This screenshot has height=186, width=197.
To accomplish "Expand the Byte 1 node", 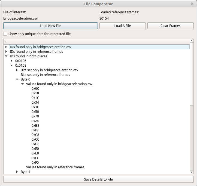I will (x=17, y=172).
